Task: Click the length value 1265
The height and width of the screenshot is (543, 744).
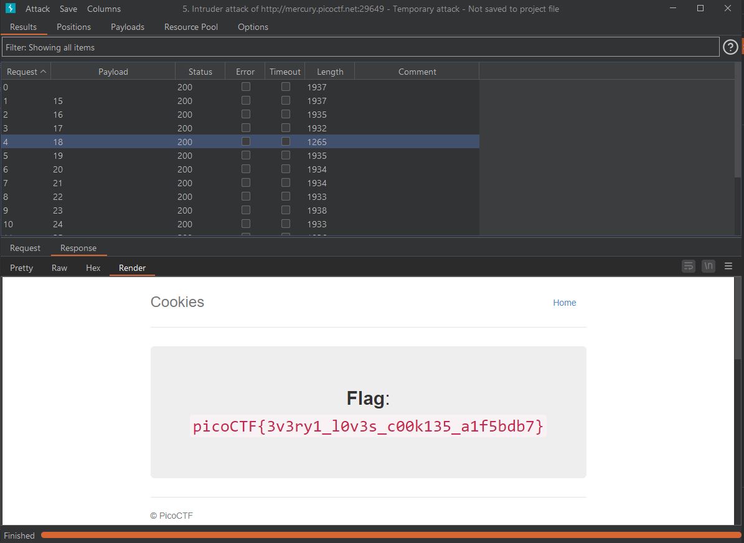Action: pyautogui.click(x=317, y=142)
